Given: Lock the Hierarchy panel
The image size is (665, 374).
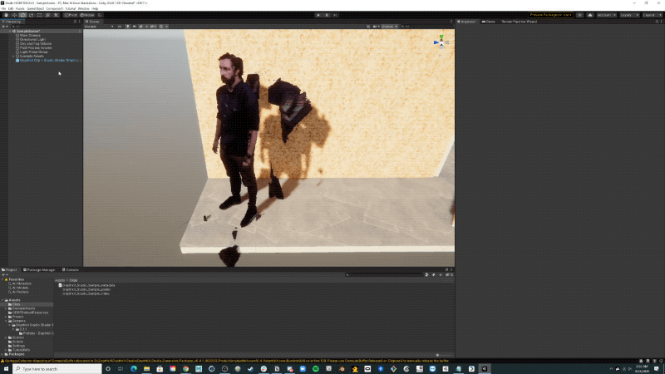Looking at the screenshot, I should 75,22.
